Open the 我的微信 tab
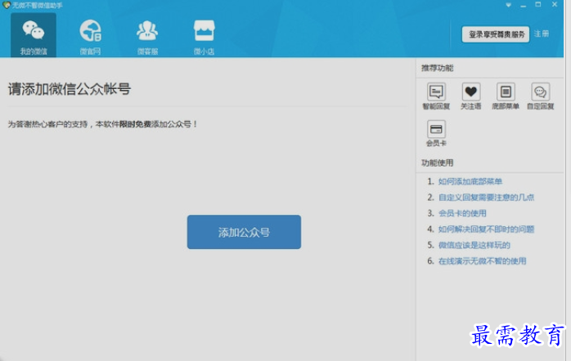The width and height of the screenshot is (571, 361). coord(34,35)
